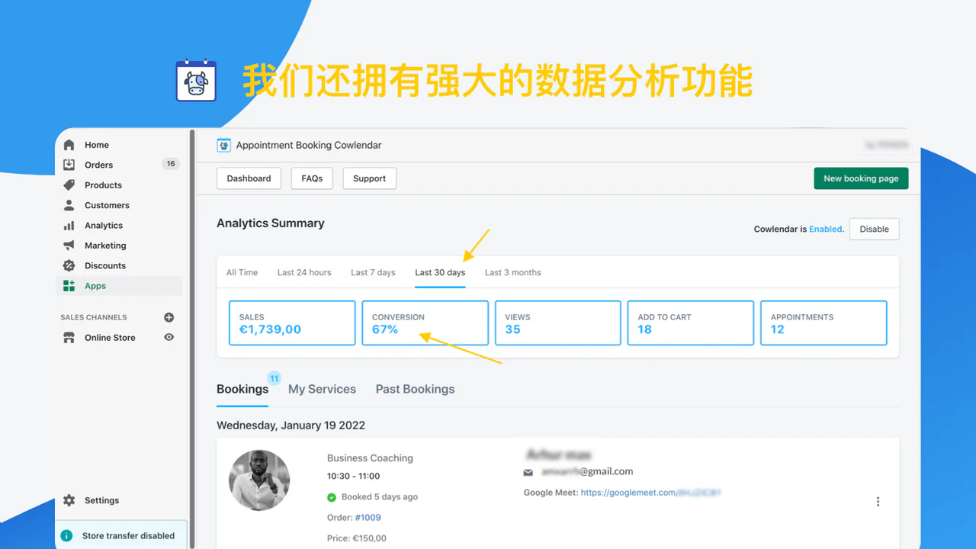The width and height of the screenshot is (976, 549).
Task: Click the customer profile photo
Action: 259,480
